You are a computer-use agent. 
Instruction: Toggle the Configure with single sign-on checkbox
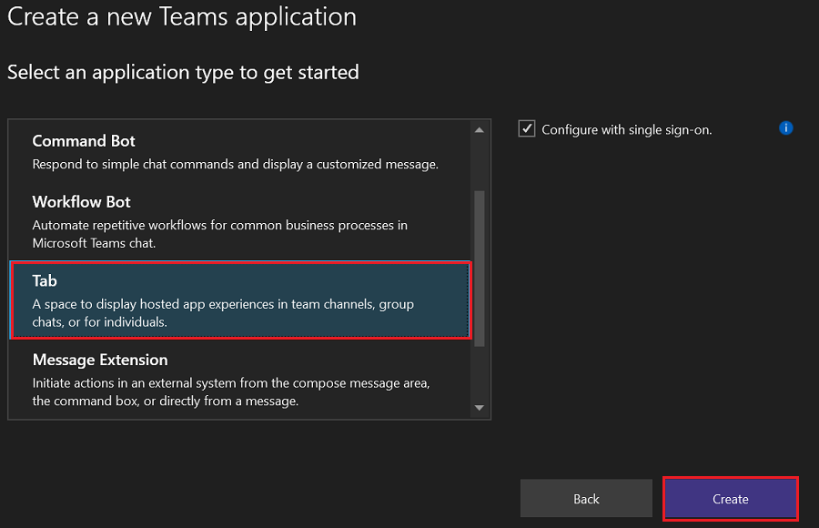pyautogui.click(x=527, y=128)
